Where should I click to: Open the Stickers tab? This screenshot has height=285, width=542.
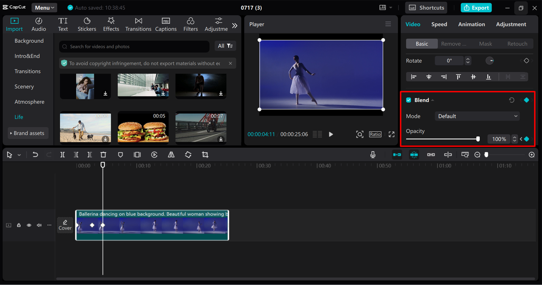point(87,25)
